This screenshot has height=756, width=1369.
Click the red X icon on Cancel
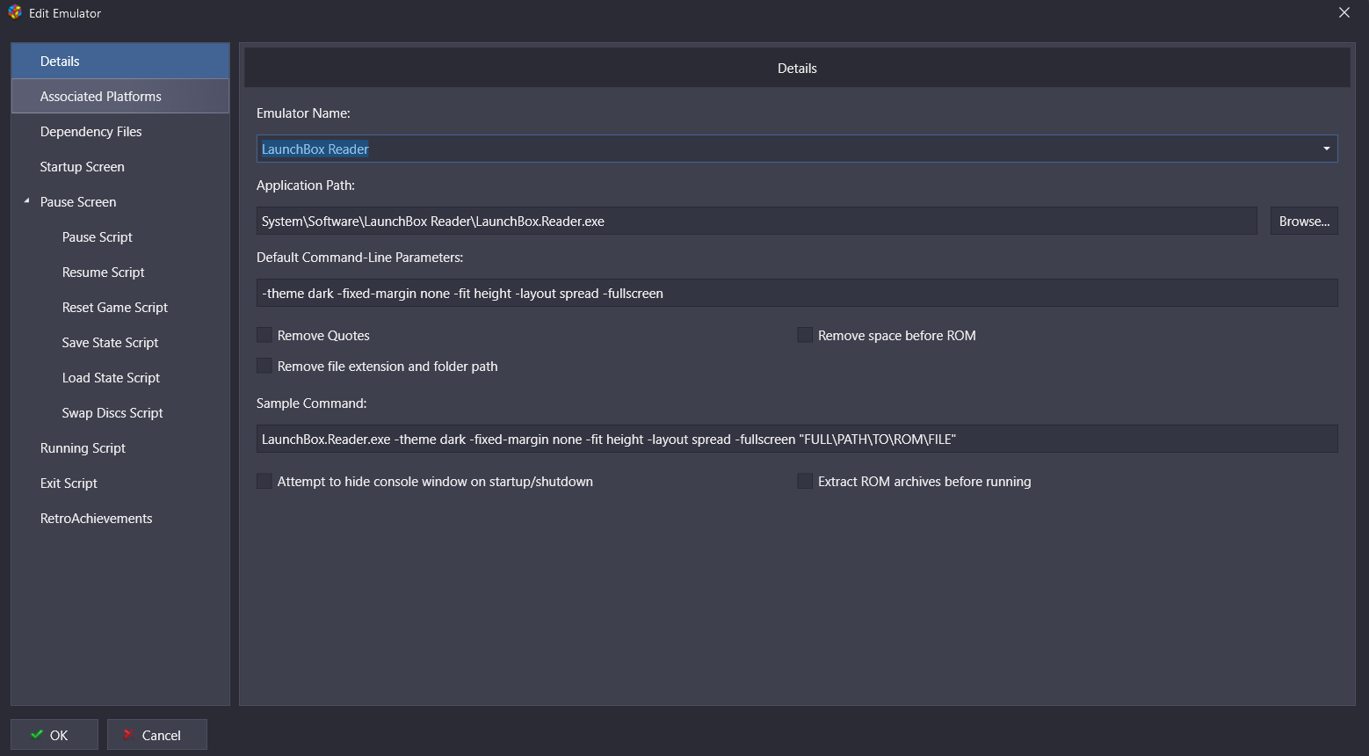coord(128,735)
